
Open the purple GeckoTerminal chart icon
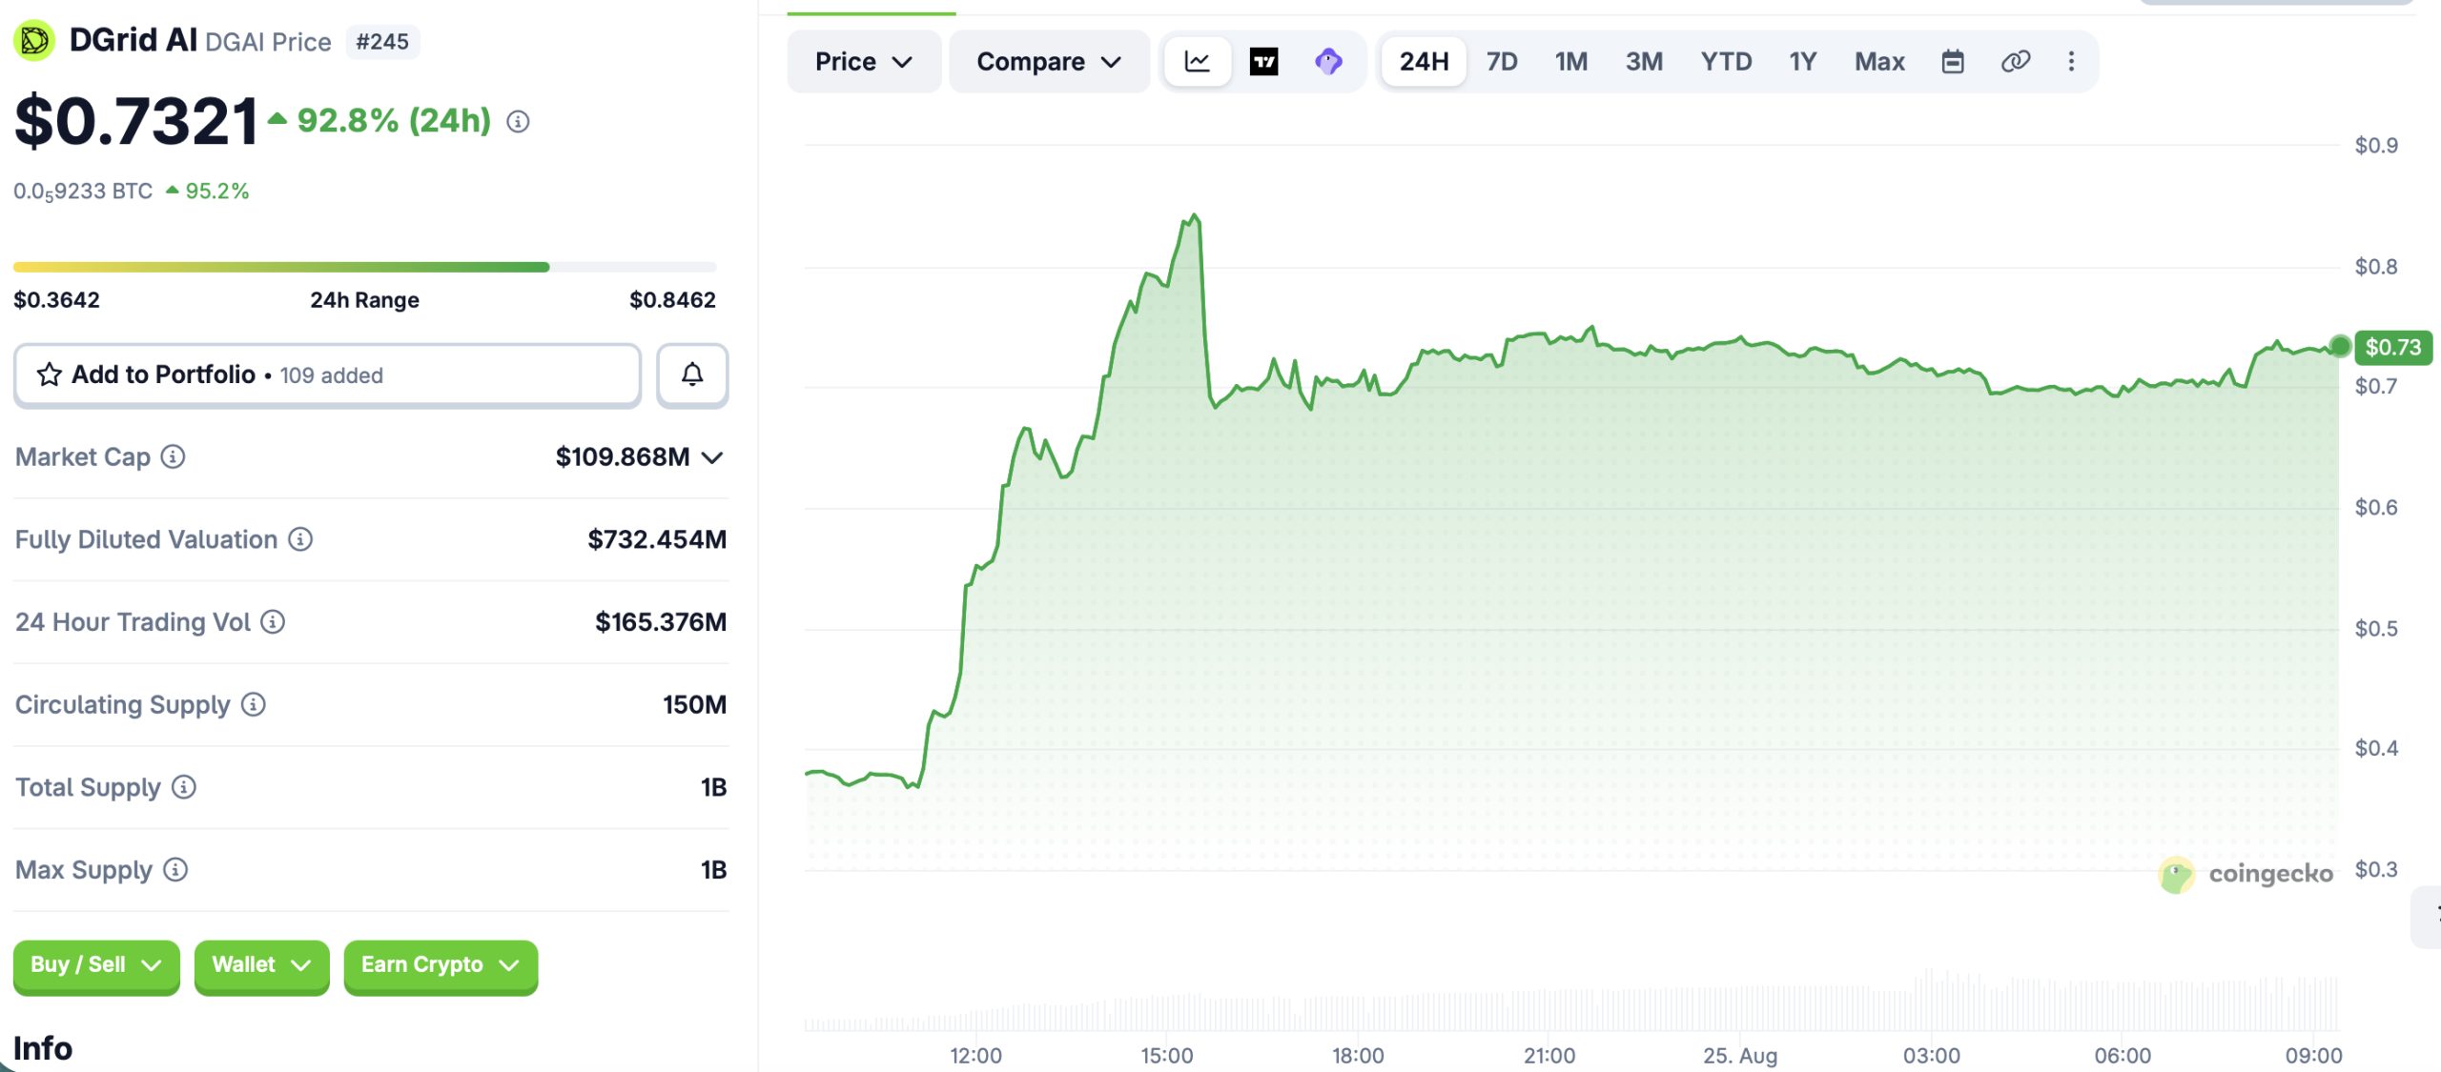pos(1328,62)
